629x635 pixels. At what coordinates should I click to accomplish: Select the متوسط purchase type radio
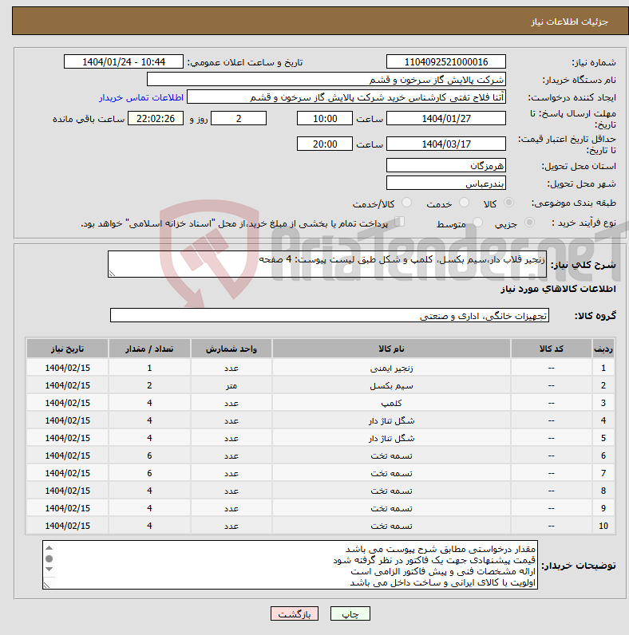tap(478, 223)
